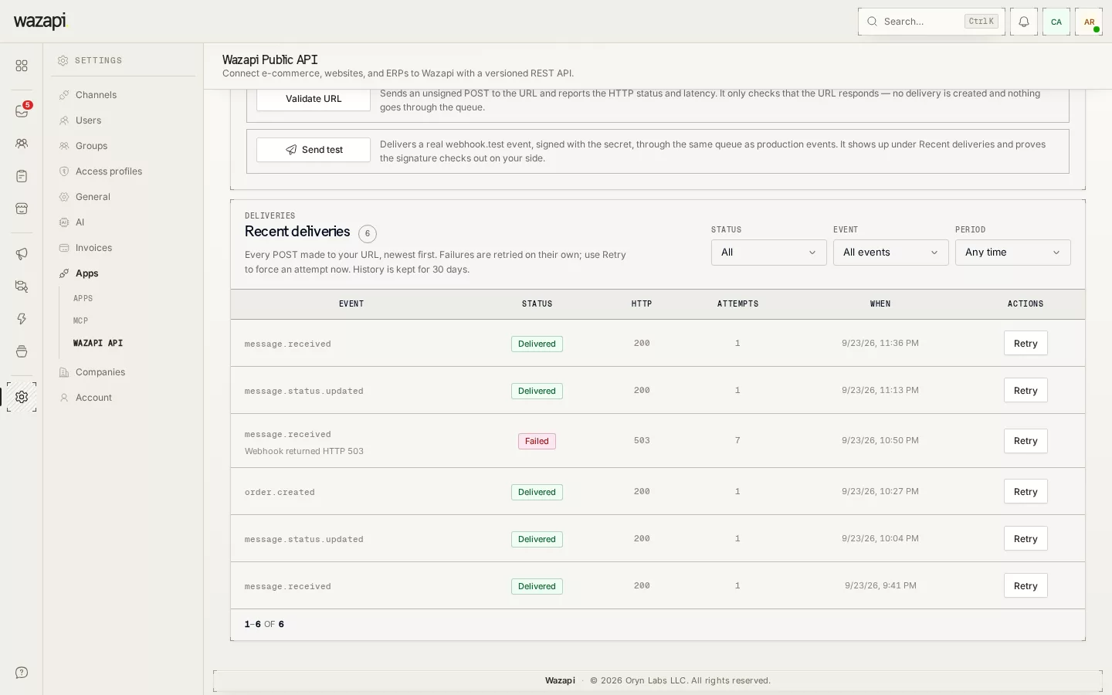Screen dimensions: 1112x695
Task: Click the 'Webhook returned HTTP 503' message
Action: (x=304, y=451)
